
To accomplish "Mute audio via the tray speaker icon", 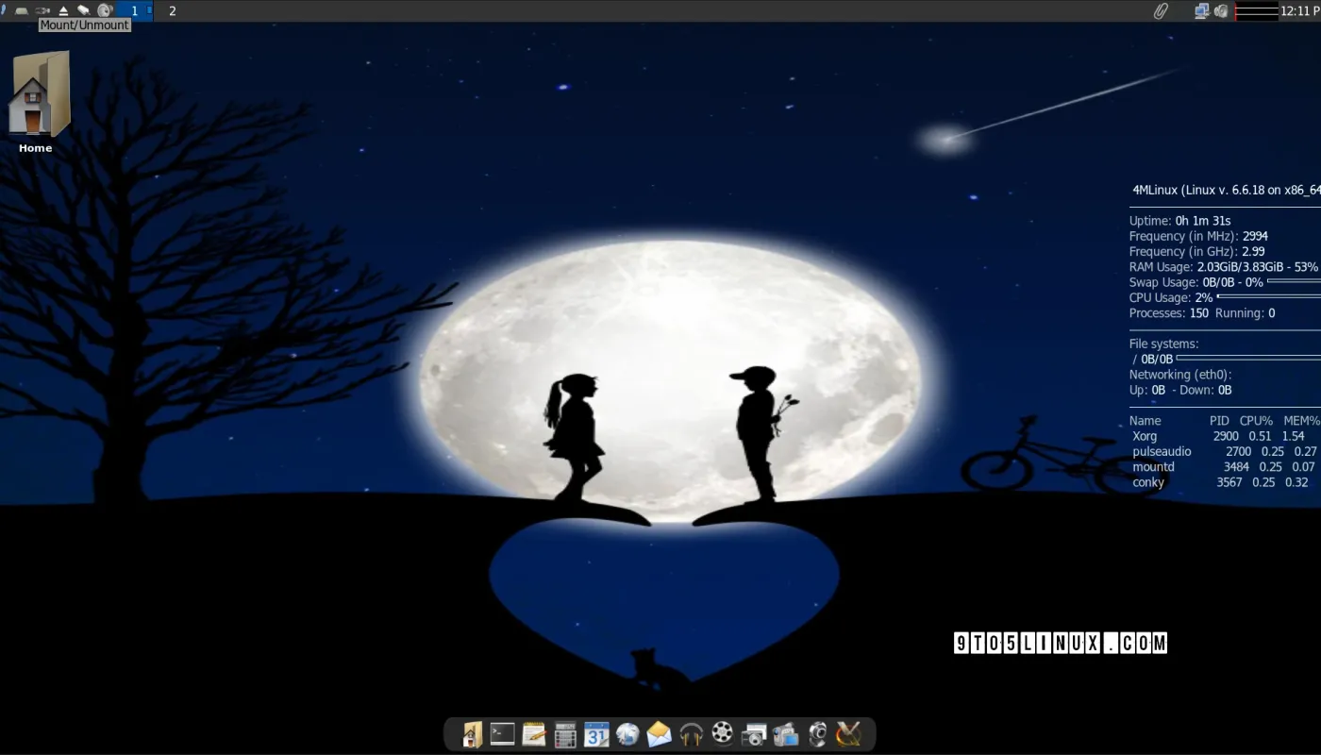I will [1221, 10].
